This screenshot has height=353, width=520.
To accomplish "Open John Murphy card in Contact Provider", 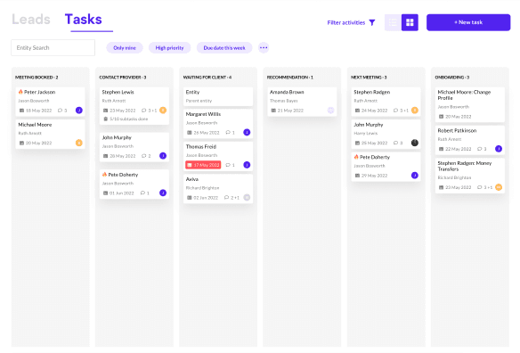I will coord(134,147).
